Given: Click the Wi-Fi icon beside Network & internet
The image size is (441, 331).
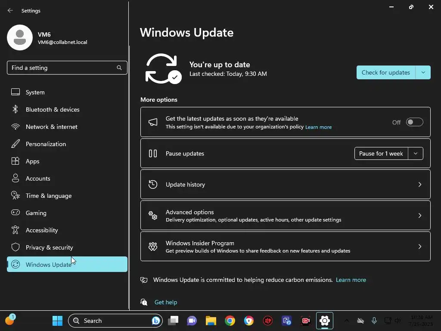Looking at the screenshot, I should pyautogui.click(x=16, y=127).
